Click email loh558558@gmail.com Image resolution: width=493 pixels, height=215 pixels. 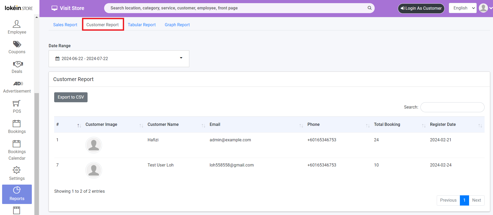[x=232, y=165]
